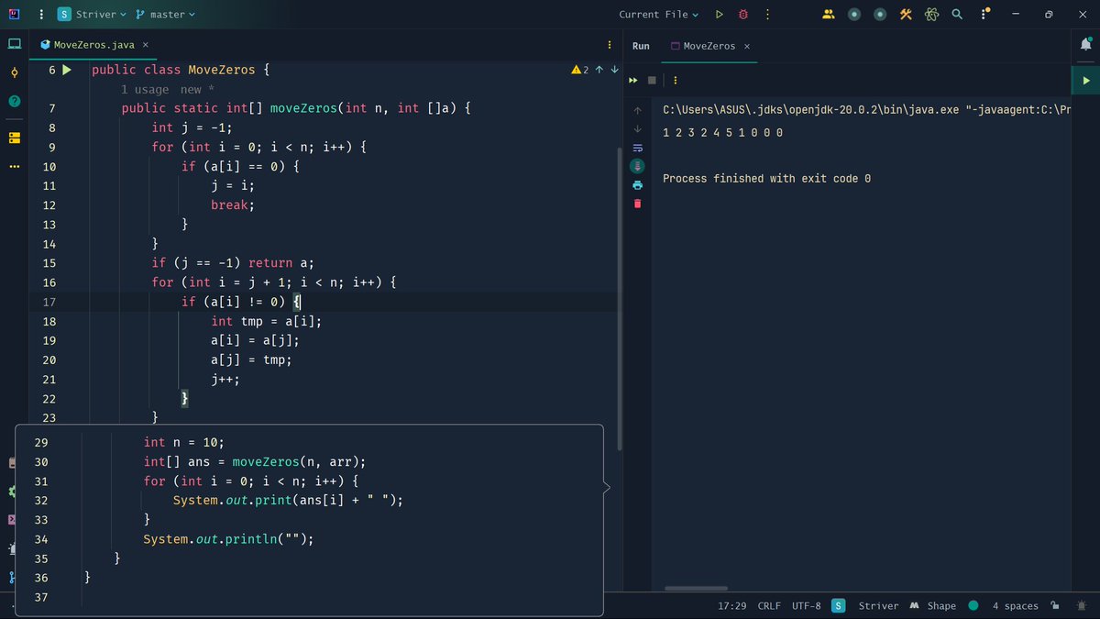Toggle scroll to end of console
This screenshot has height=619, width=1100.
point(638,166)
